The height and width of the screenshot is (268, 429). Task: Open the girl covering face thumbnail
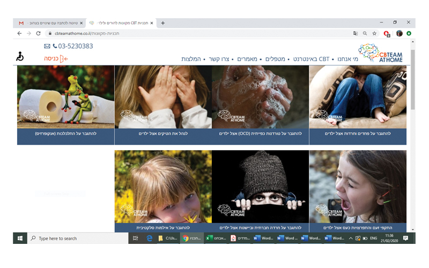(x=163, y=97)
